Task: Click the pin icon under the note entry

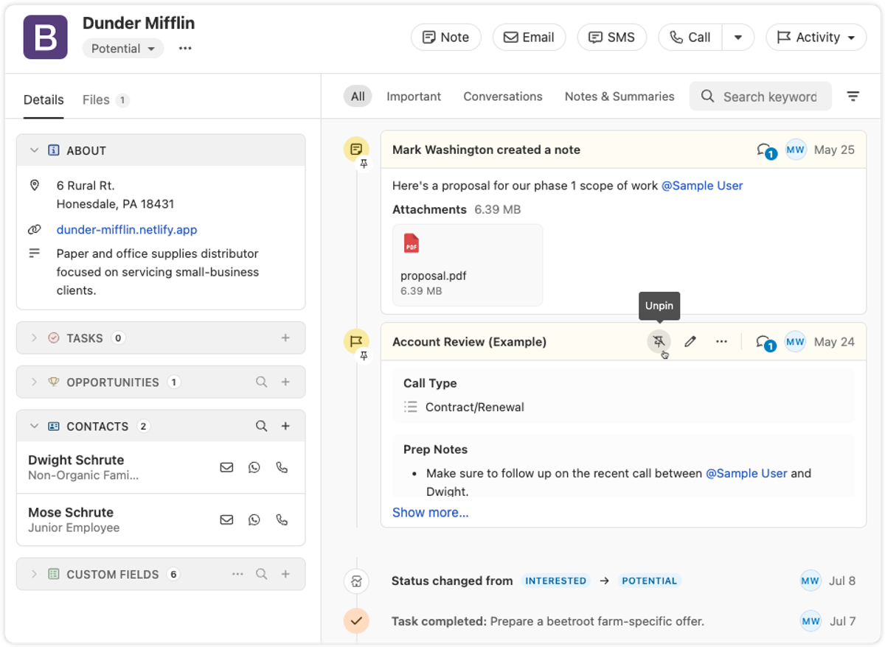Action: [363, 164]
